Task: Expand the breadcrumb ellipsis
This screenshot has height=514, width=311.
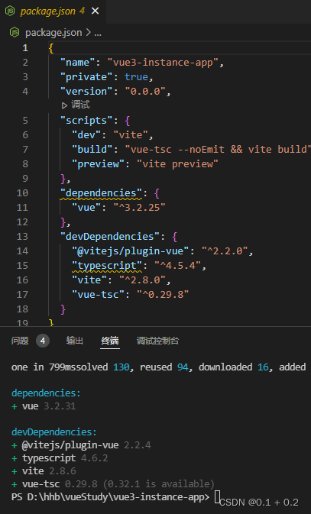Action: pyautogui.click(x=98, y=33)
